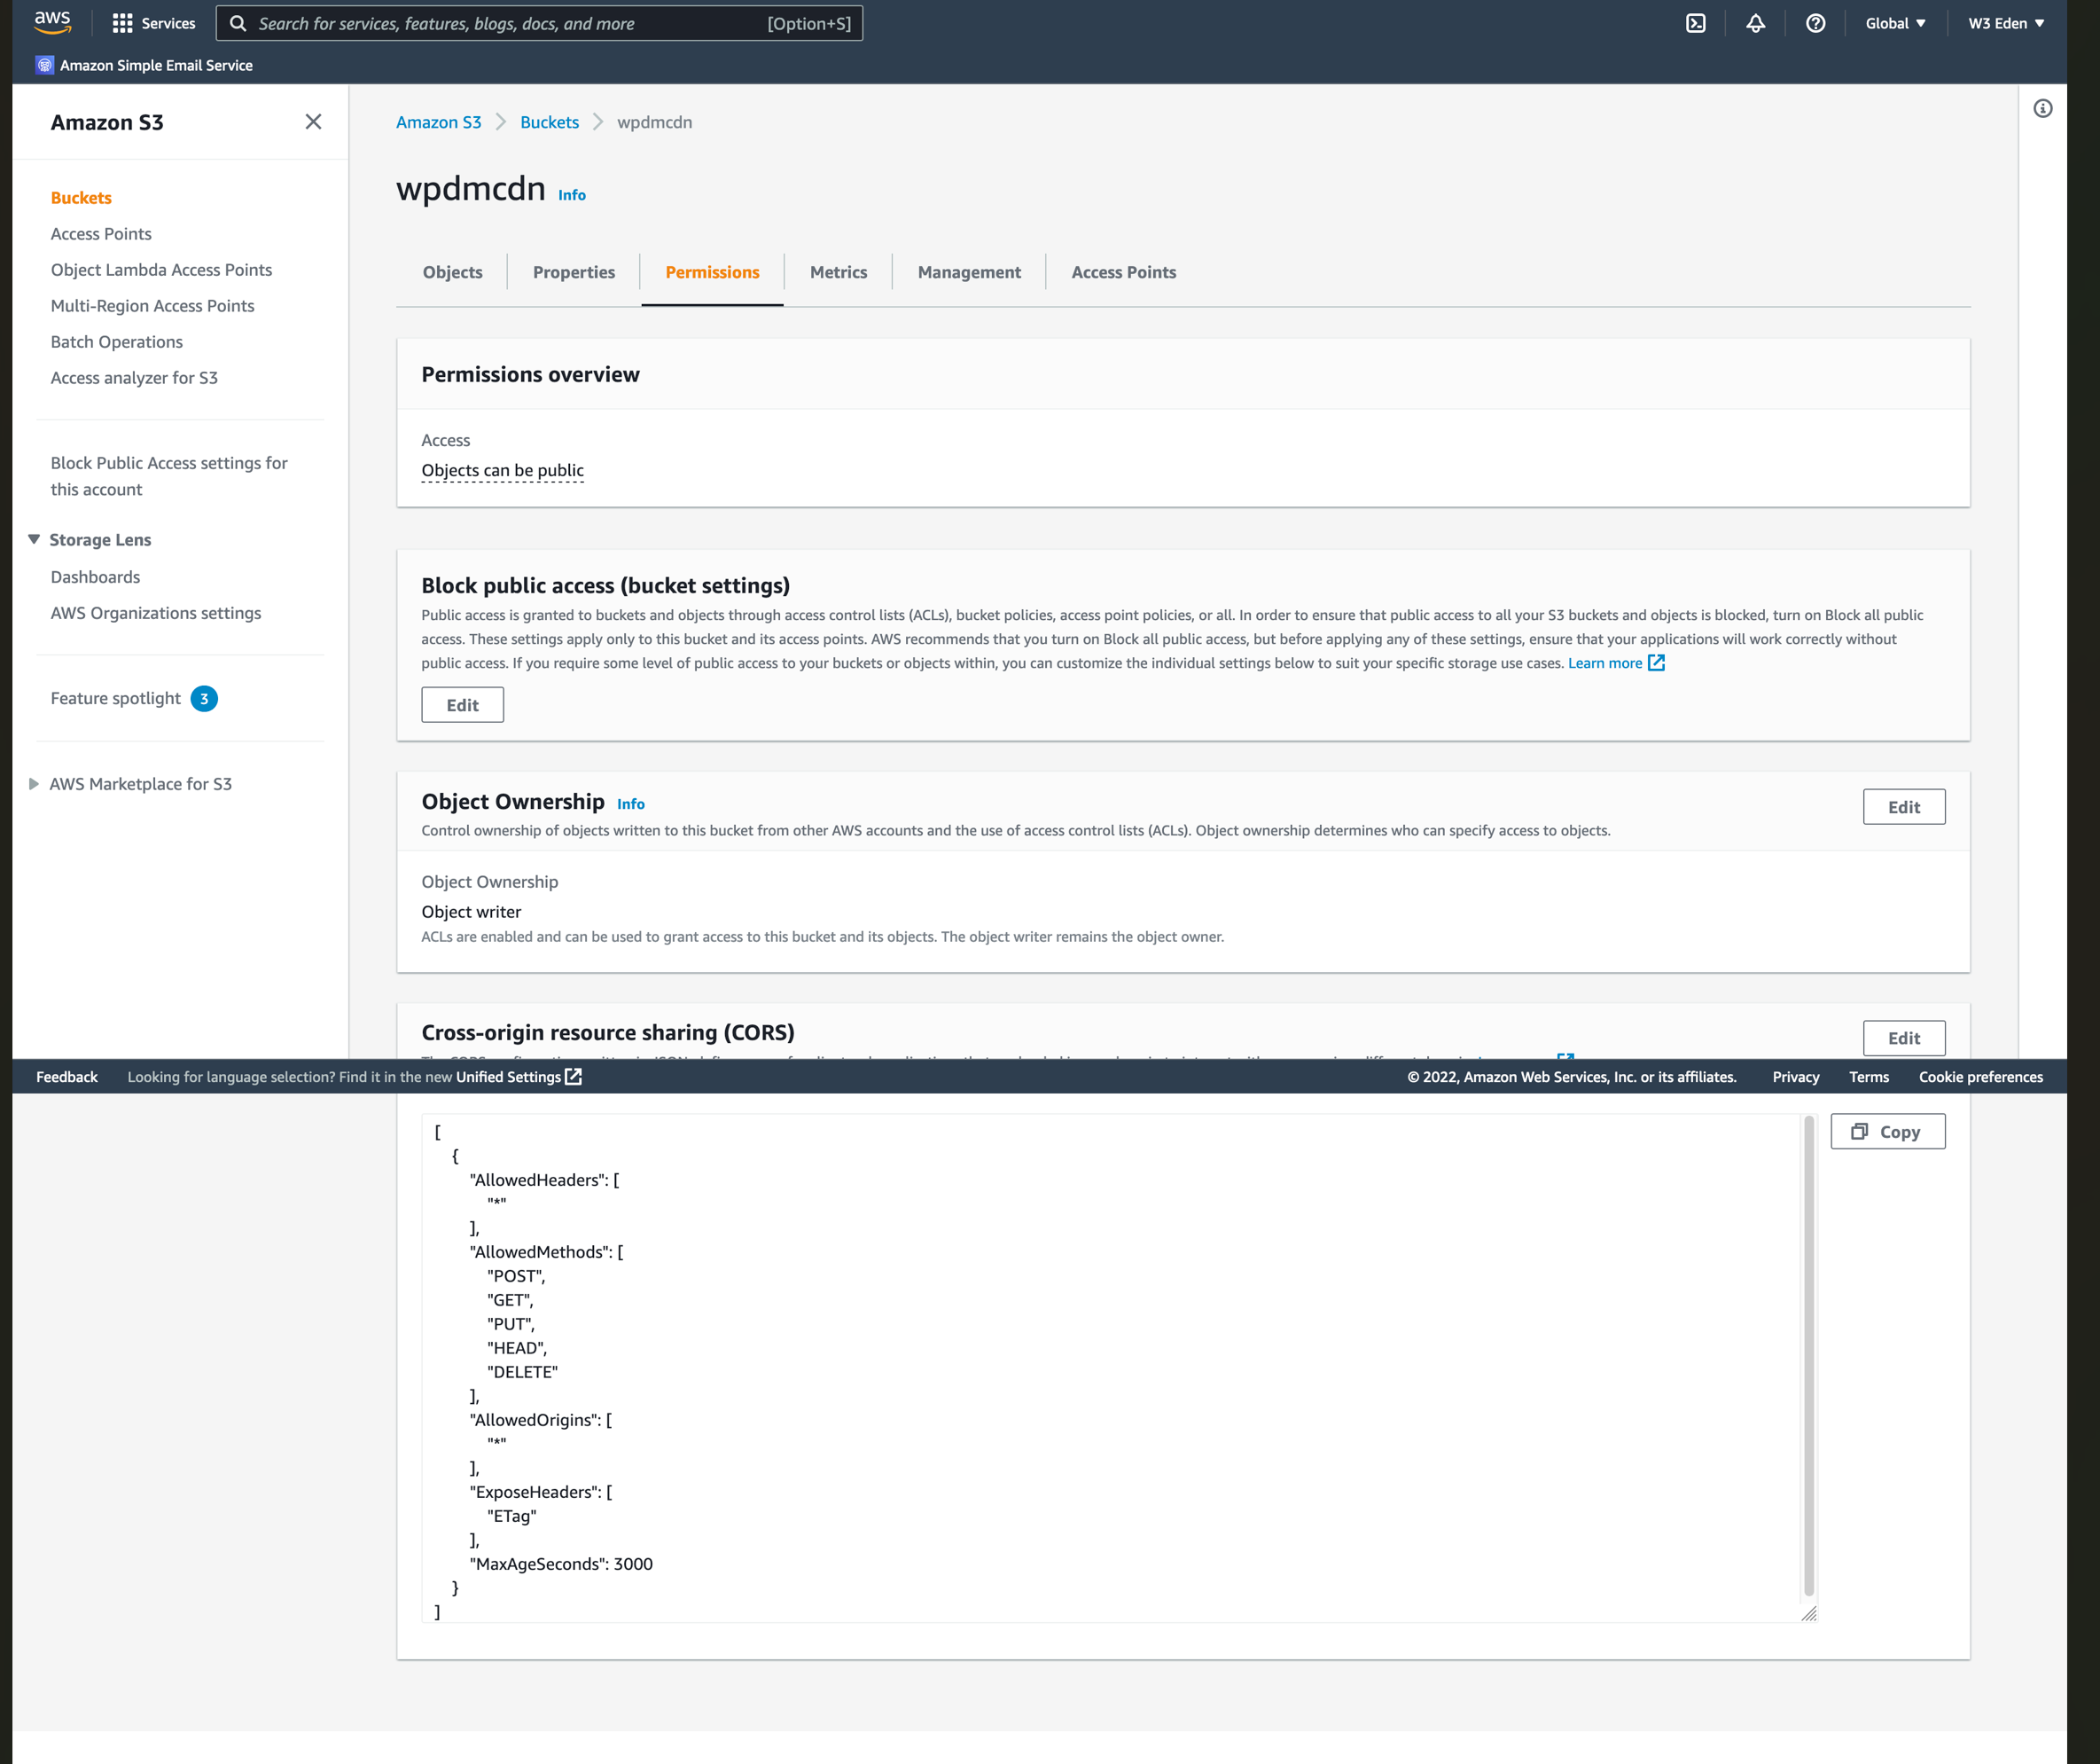Open the info panel circle icon
This screenshot has height=1764, width=2100.
[x=2043, y=108]
